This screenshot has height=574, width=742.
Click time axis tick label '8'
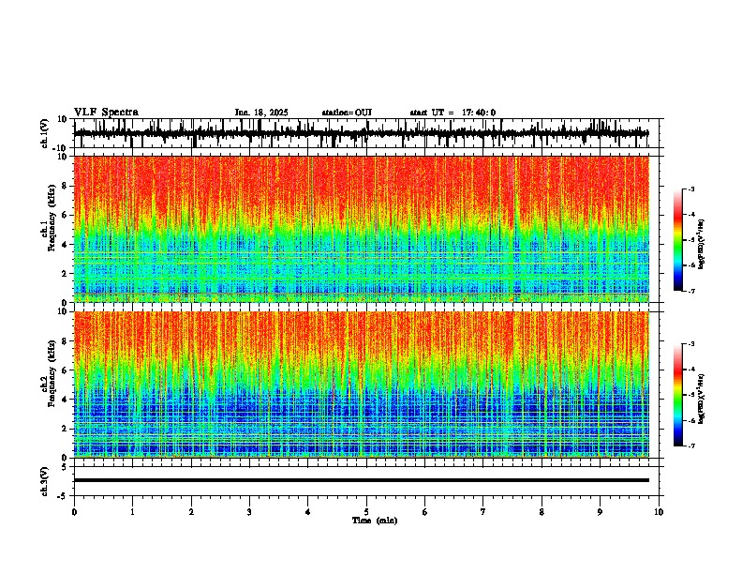pos(542,512)
